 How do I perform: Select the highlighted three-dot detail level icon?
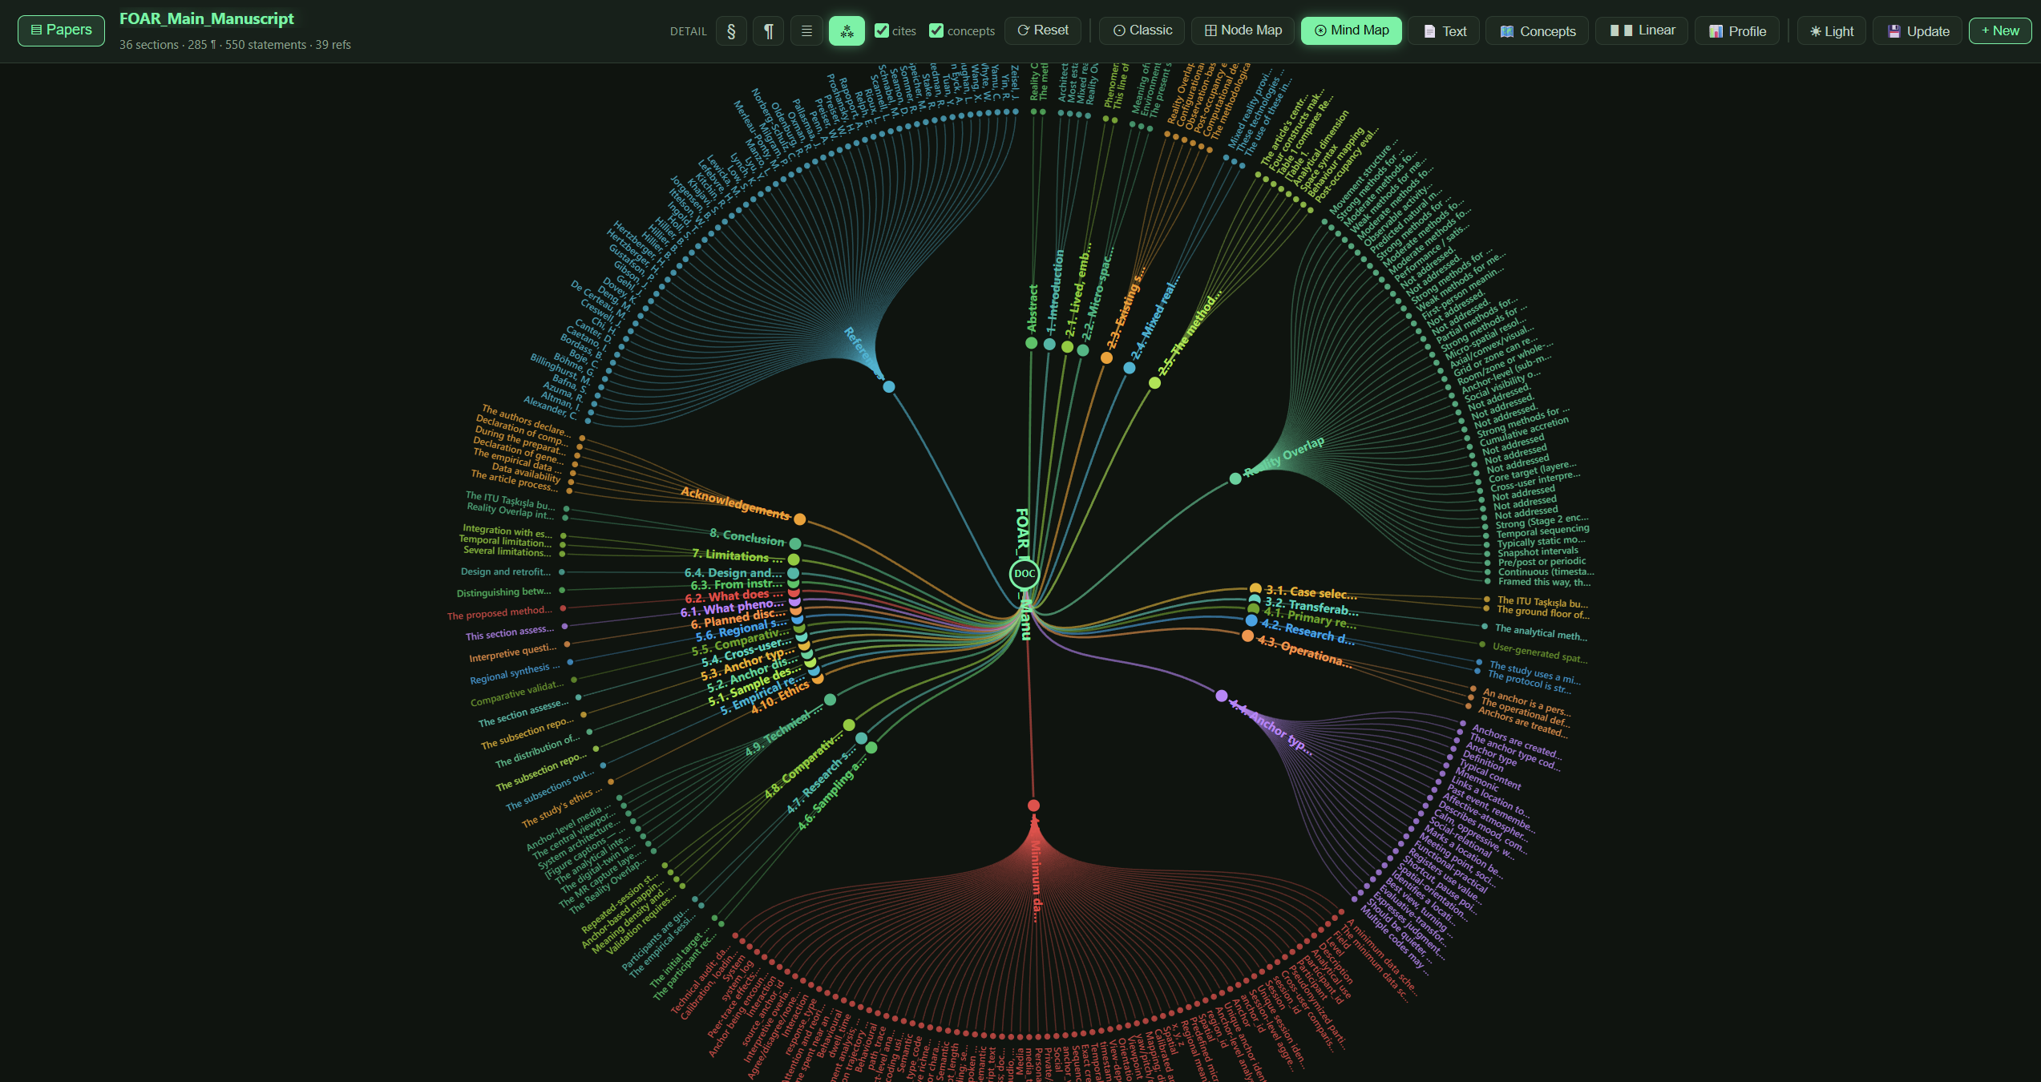[847, 30]
